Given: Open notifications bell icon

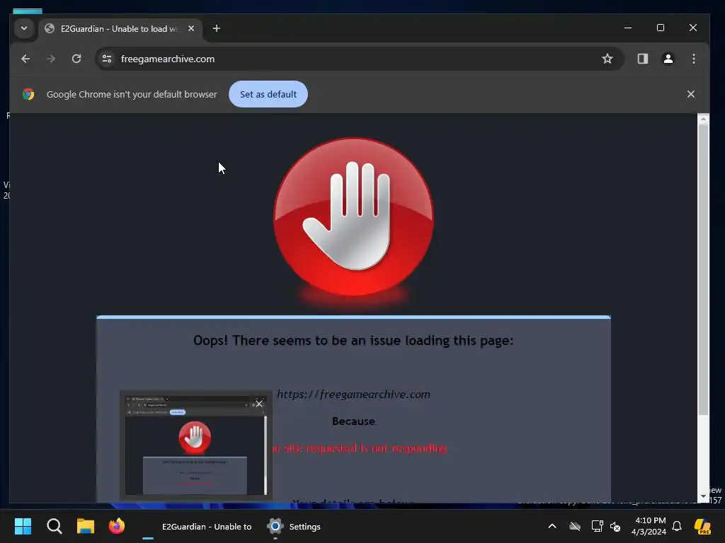Looking at the screenshot, I should point(677,526).
